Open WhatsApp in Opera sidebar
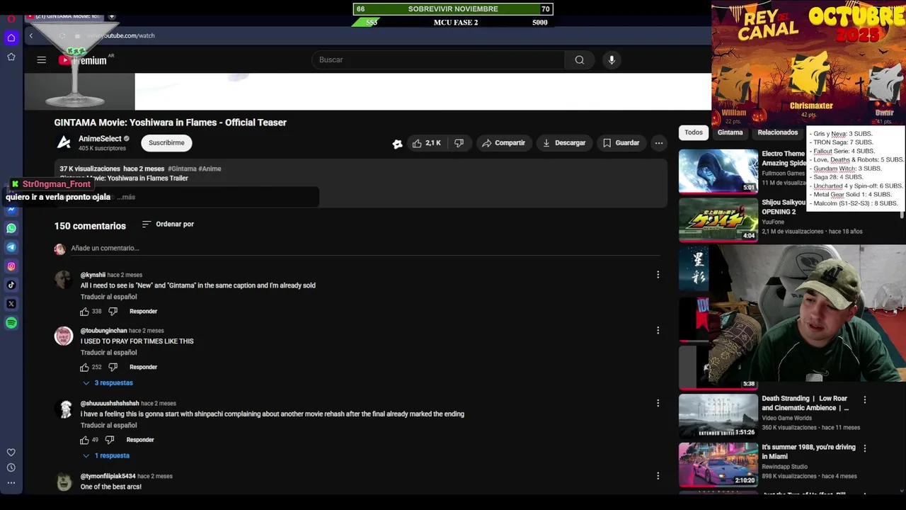This screenshot has width=906, height=510. pos(11,228)
